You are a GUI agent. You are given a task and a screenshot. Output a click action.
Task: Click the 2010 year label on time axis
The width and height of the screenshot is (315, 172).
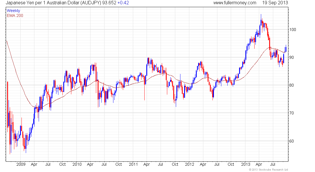click(x=77, y=164)
